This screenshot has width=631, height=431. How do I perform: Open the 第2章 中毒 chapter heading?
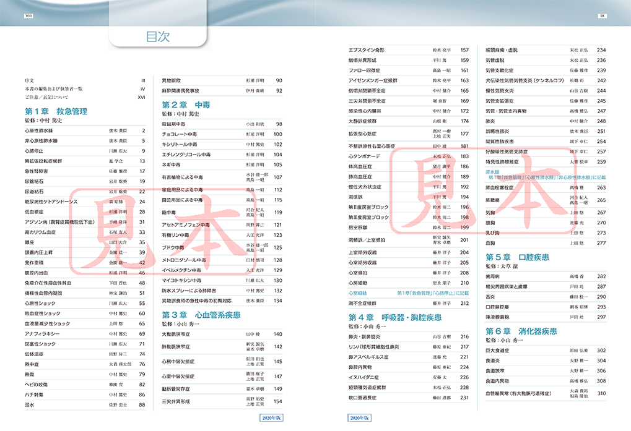(186, 105)
